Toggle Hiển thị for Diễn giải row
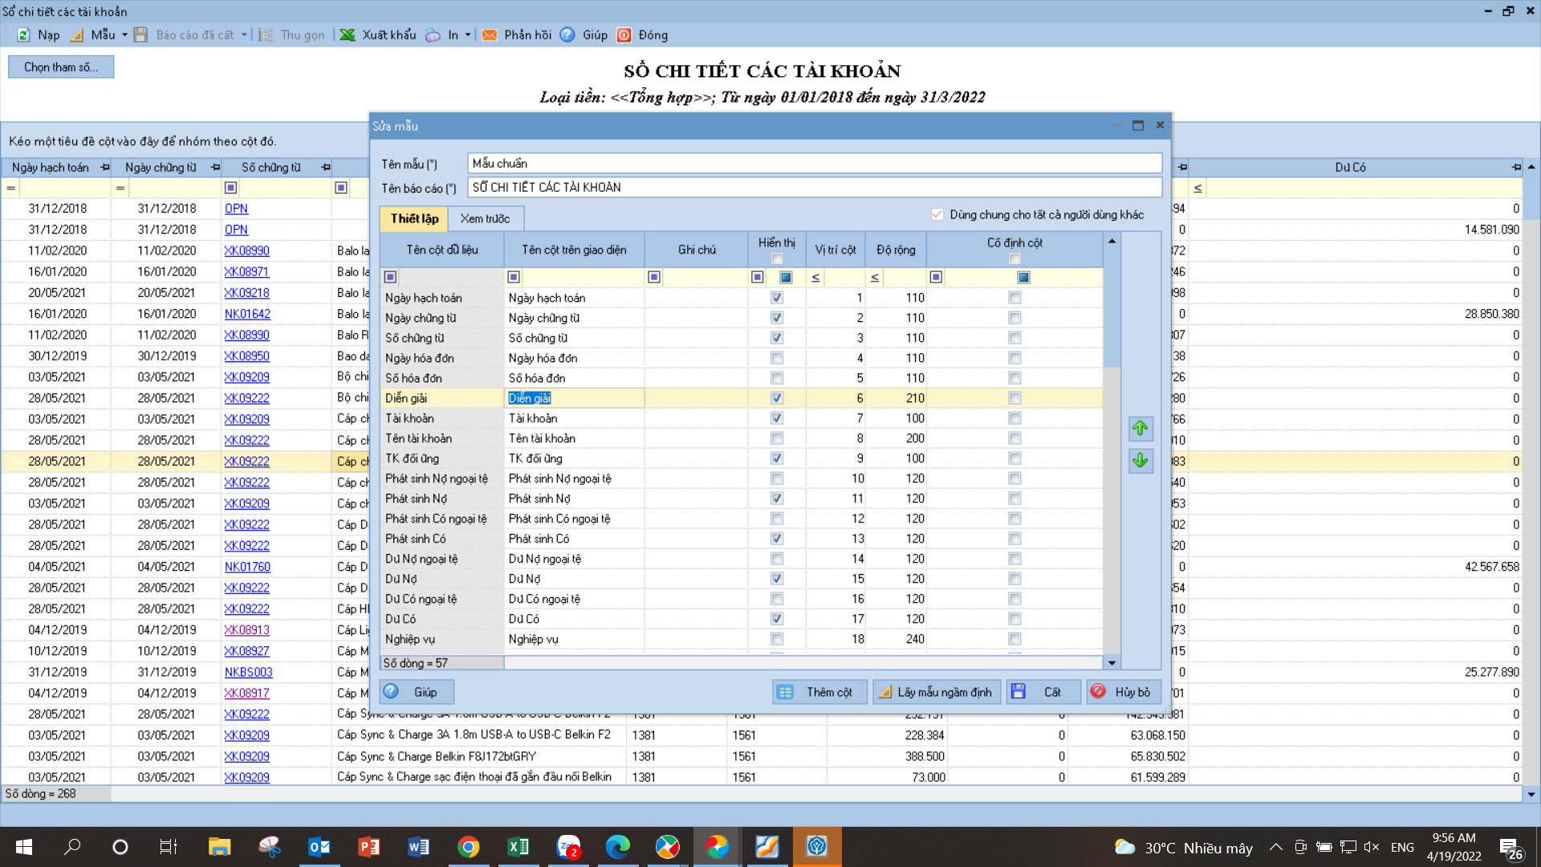Viewport: 1541px width, 867px height. point(777,398)
